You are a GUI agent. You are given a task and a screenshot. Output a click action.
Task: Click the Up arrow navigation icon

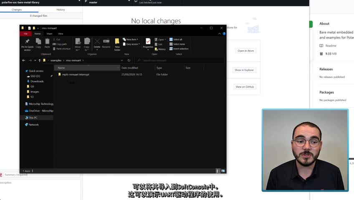tap(39, 60)
